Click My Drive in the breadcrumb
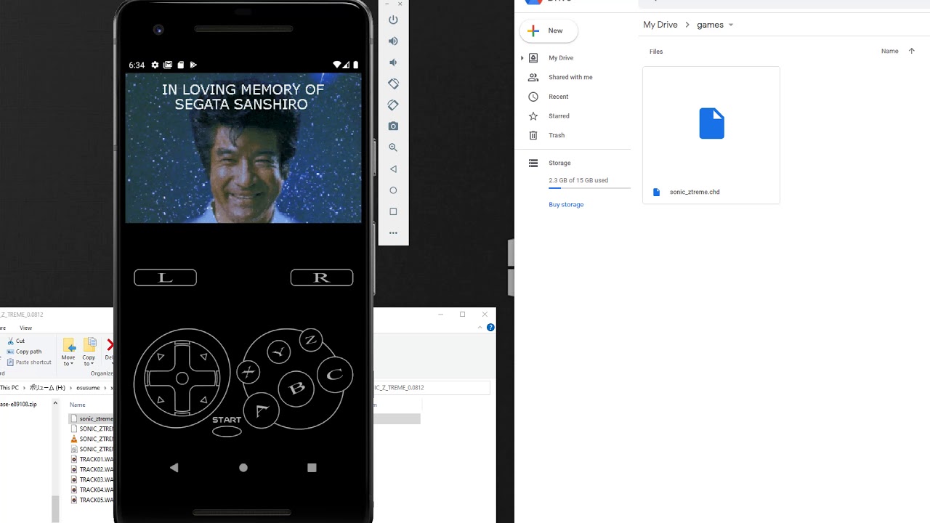 (x=660, y=25)
